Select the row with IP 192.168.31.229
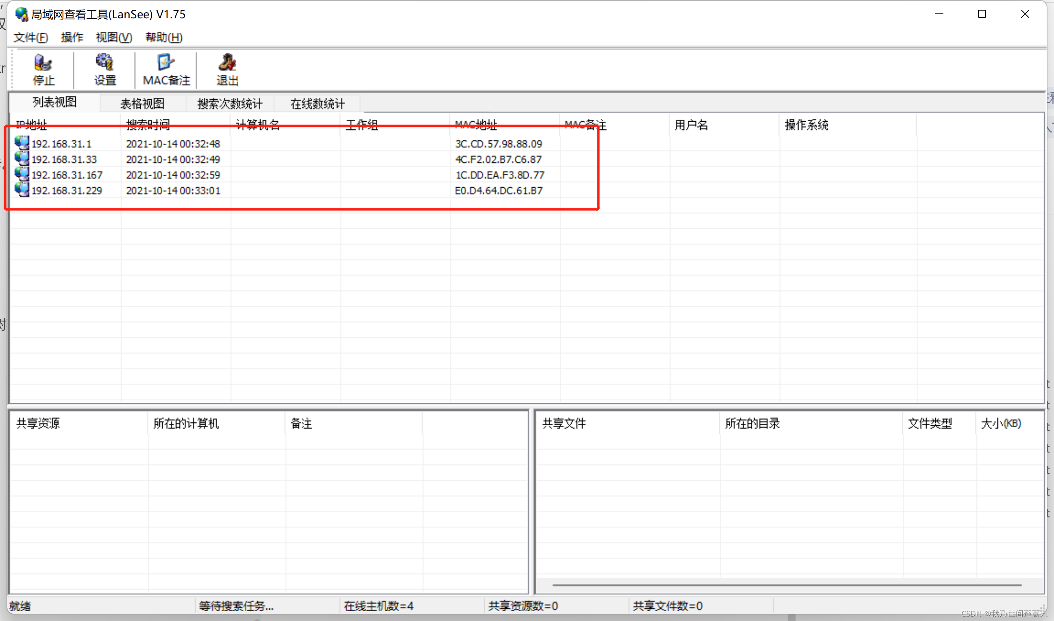This screenshot has height=621, width=1054. (x=527, y=190)
